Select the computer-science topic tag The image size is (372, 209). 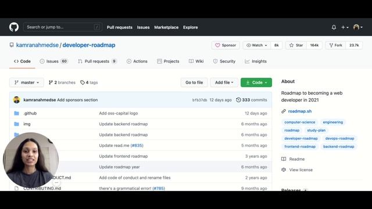300,122
